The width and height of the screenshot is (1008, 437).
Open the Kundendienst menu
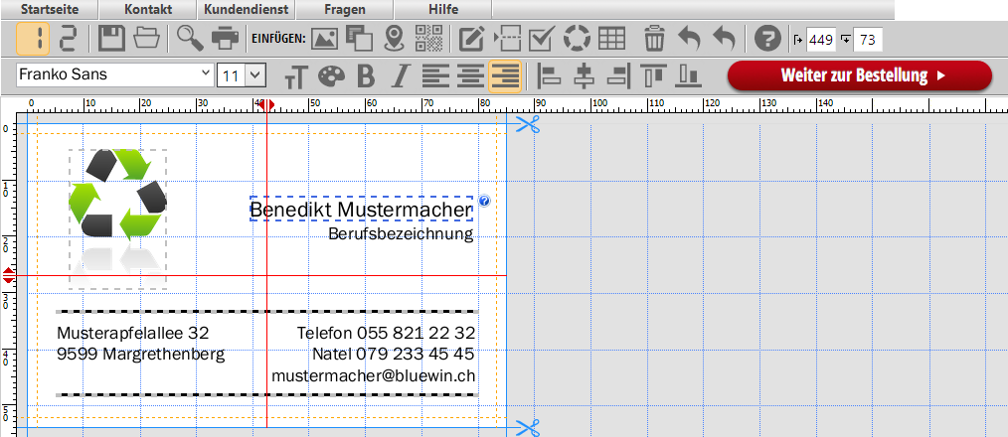coord(246,9)
